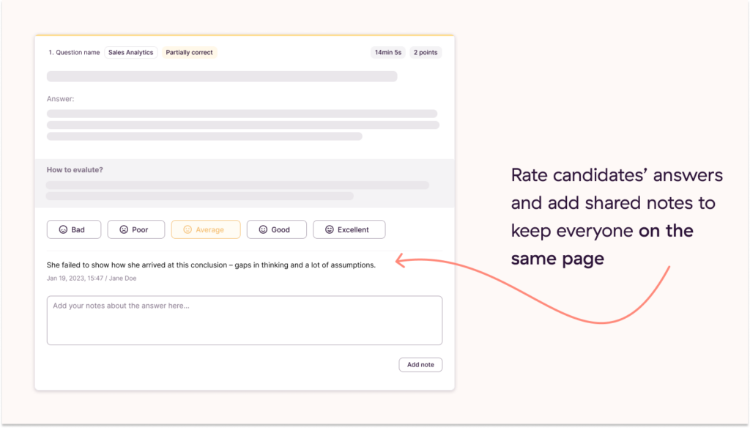Click the frowning face icon on Poor
The width and height of the screenshot is (750, 428).
(x=124, y=230)
